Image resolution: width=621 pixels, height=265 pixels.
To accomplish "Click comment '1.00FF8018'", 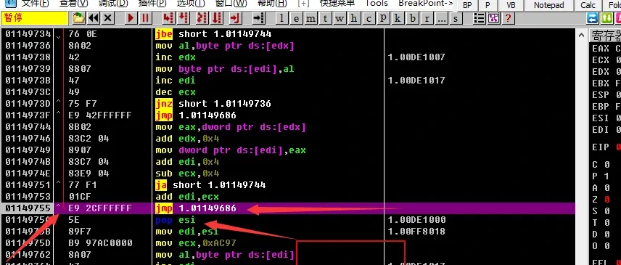I will (416, 232).
